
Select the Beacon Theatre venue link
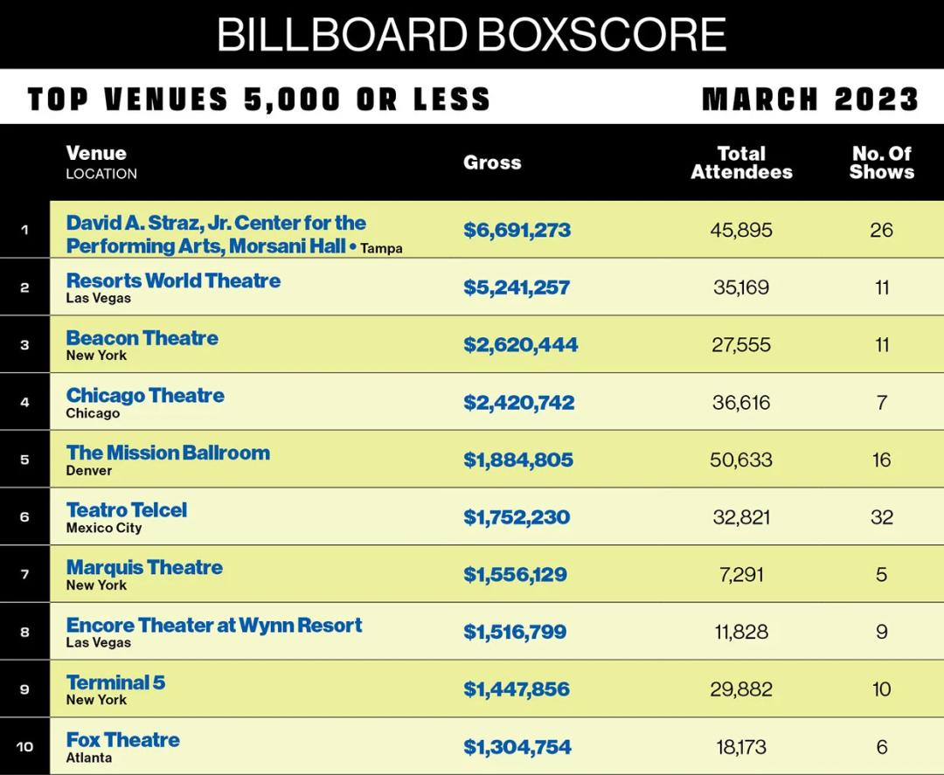pos(142,337)
